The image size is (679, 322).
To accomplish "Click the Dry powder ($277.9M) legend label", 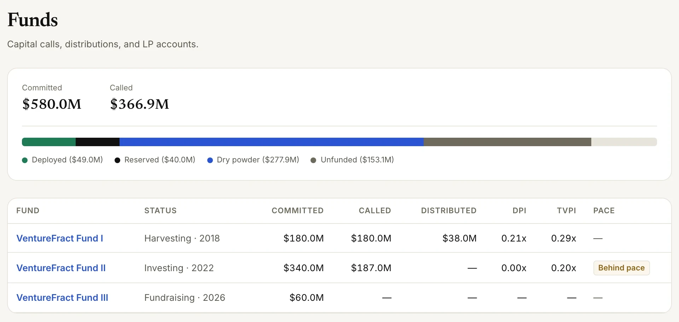I will click(x=258, y=160).
